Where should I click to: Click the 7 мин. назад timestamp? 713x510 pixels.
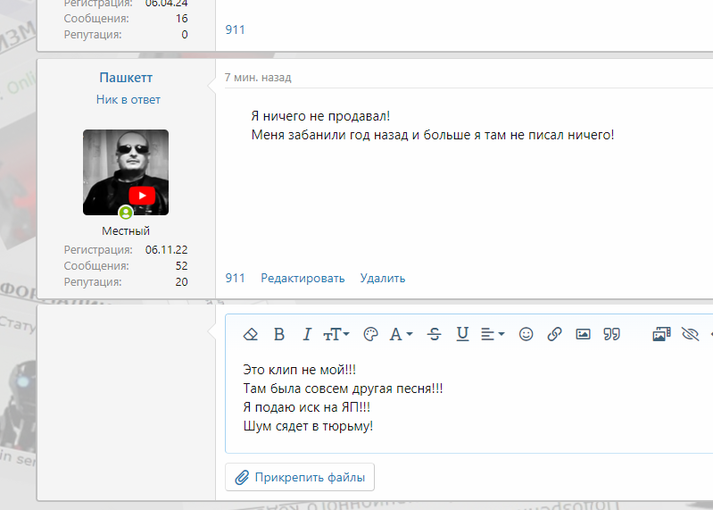pyautogui.click(x=258, y=78)
